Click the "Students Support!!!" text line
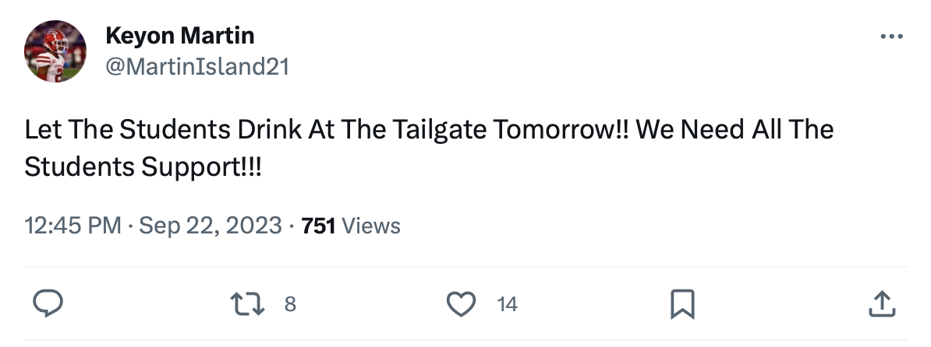Image resolution: width=931 pixels, height=347 pixels. [143, 165]
